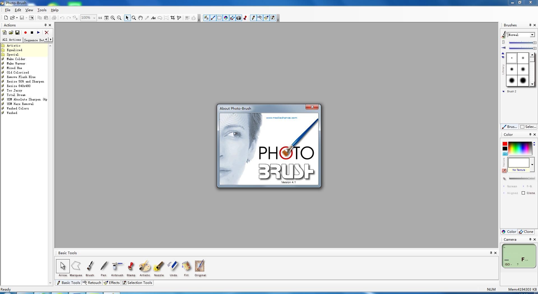
Task: Enable the Clone checkbox
Action: point(523,193)
